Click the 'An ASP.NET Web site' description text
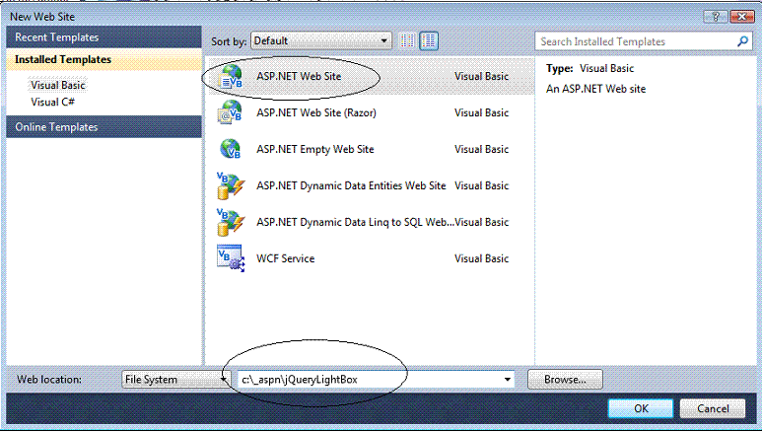The height and width of the screenshot is (432, 762). pos(595,89)
